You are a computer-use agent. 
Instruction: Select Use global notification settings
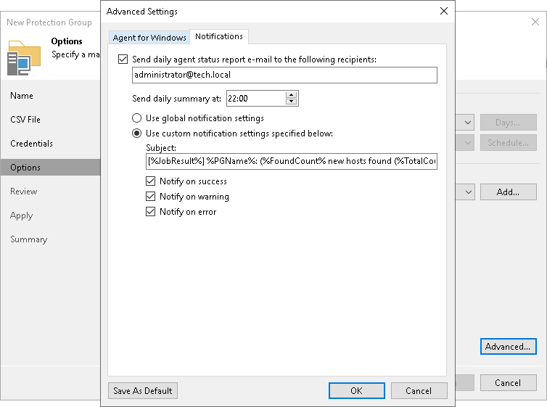[x=136, y=118]
